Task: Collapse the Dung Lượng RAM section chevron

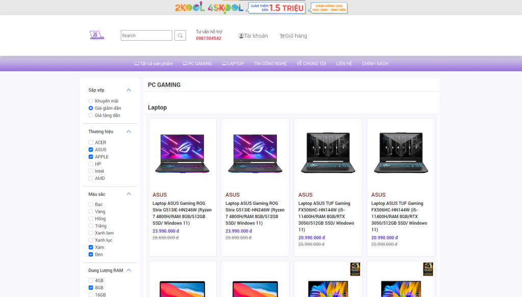Action: (129, 271)
